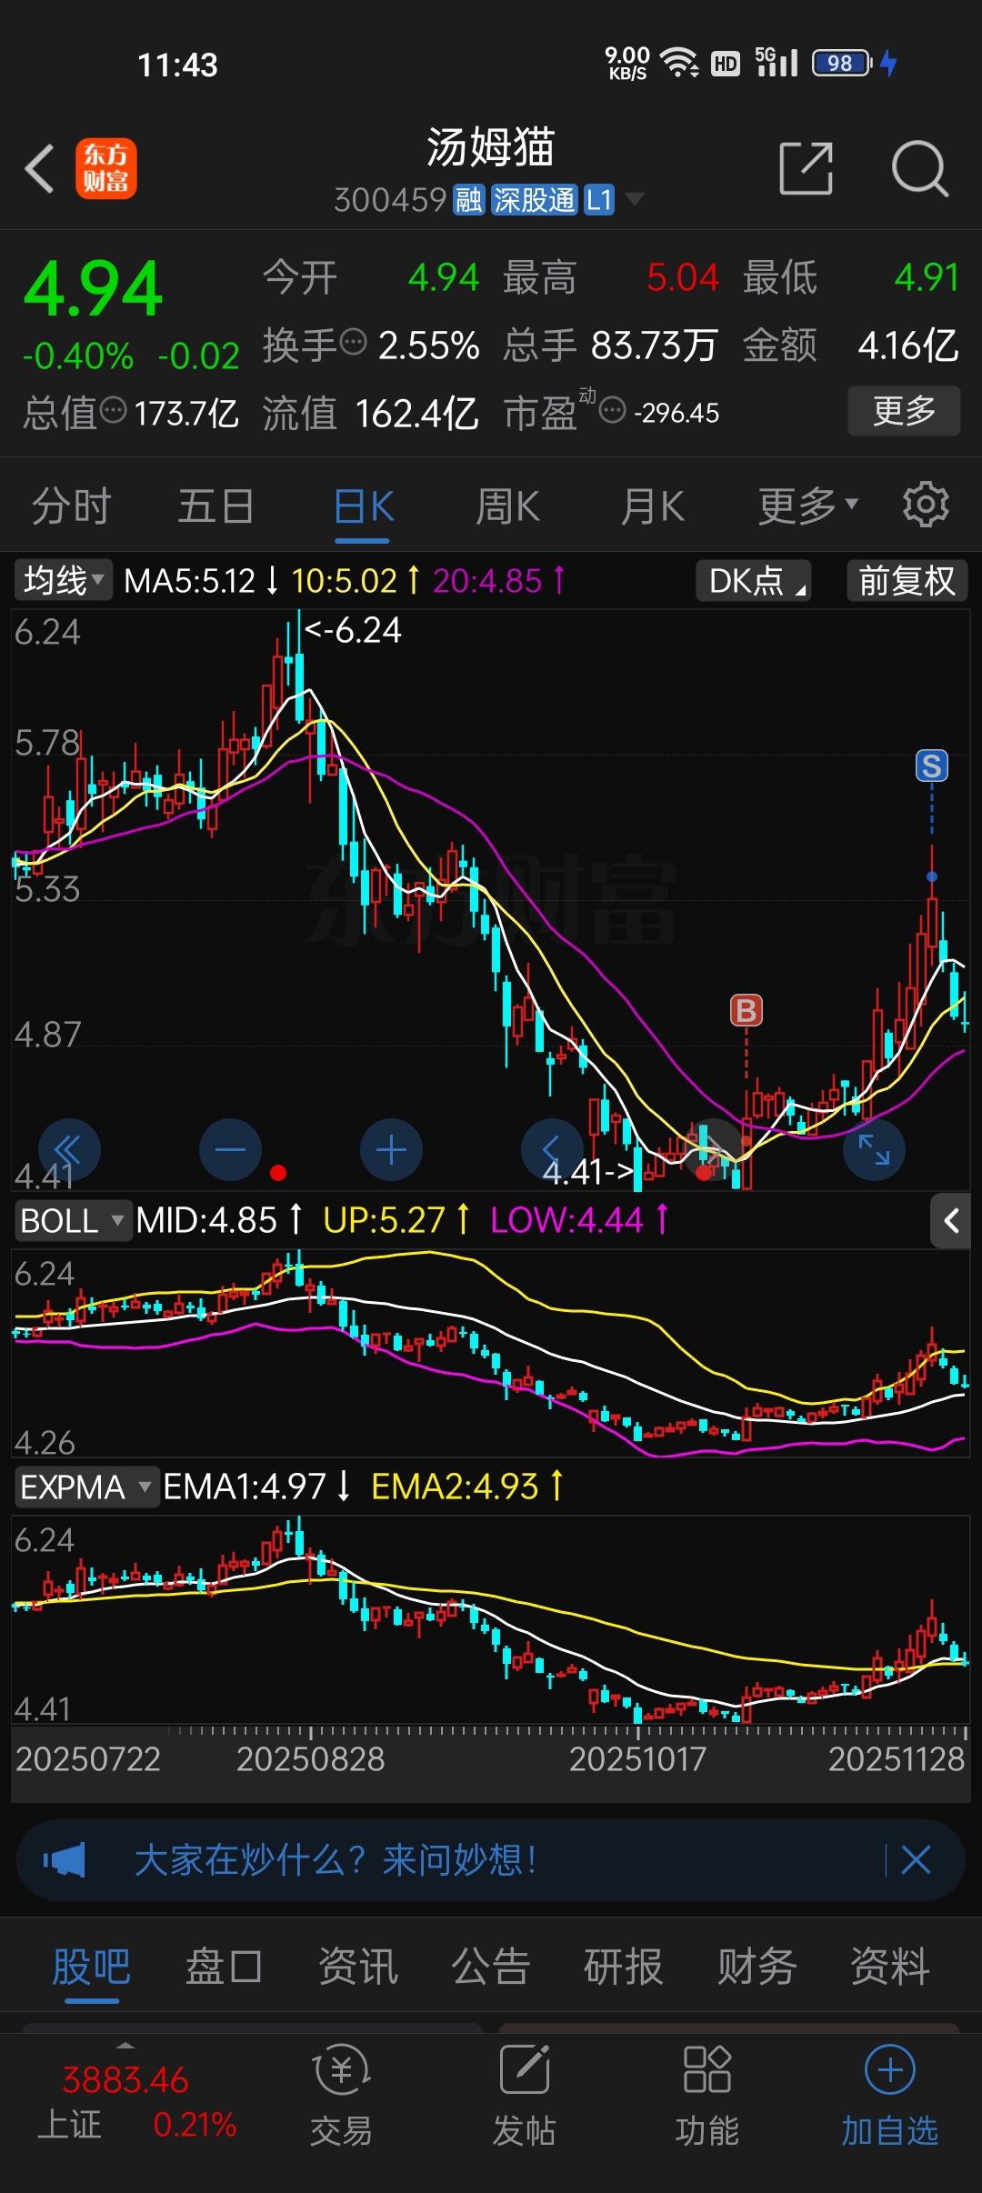
Task: Switch to 分时 chart tab
Action: [72, 506]
